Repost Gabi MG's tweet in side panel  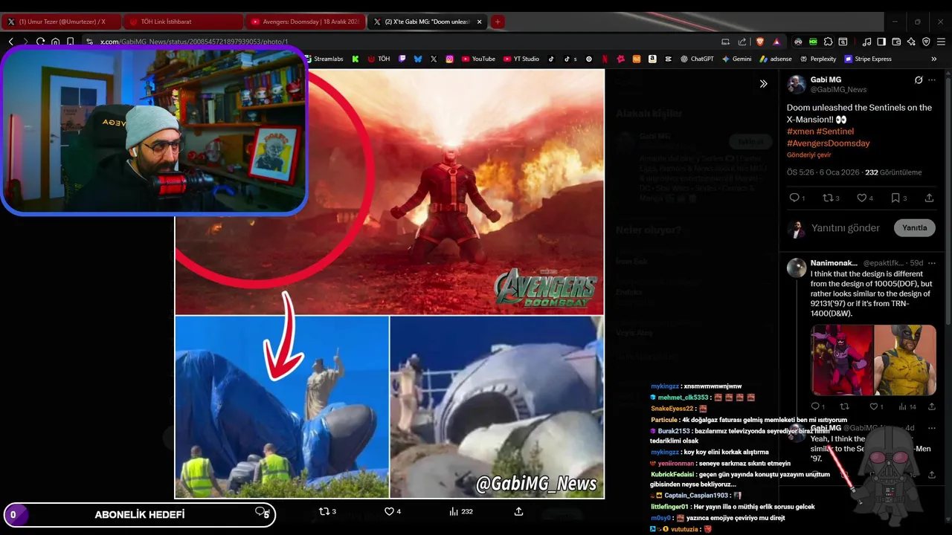(x=831, y=198)
